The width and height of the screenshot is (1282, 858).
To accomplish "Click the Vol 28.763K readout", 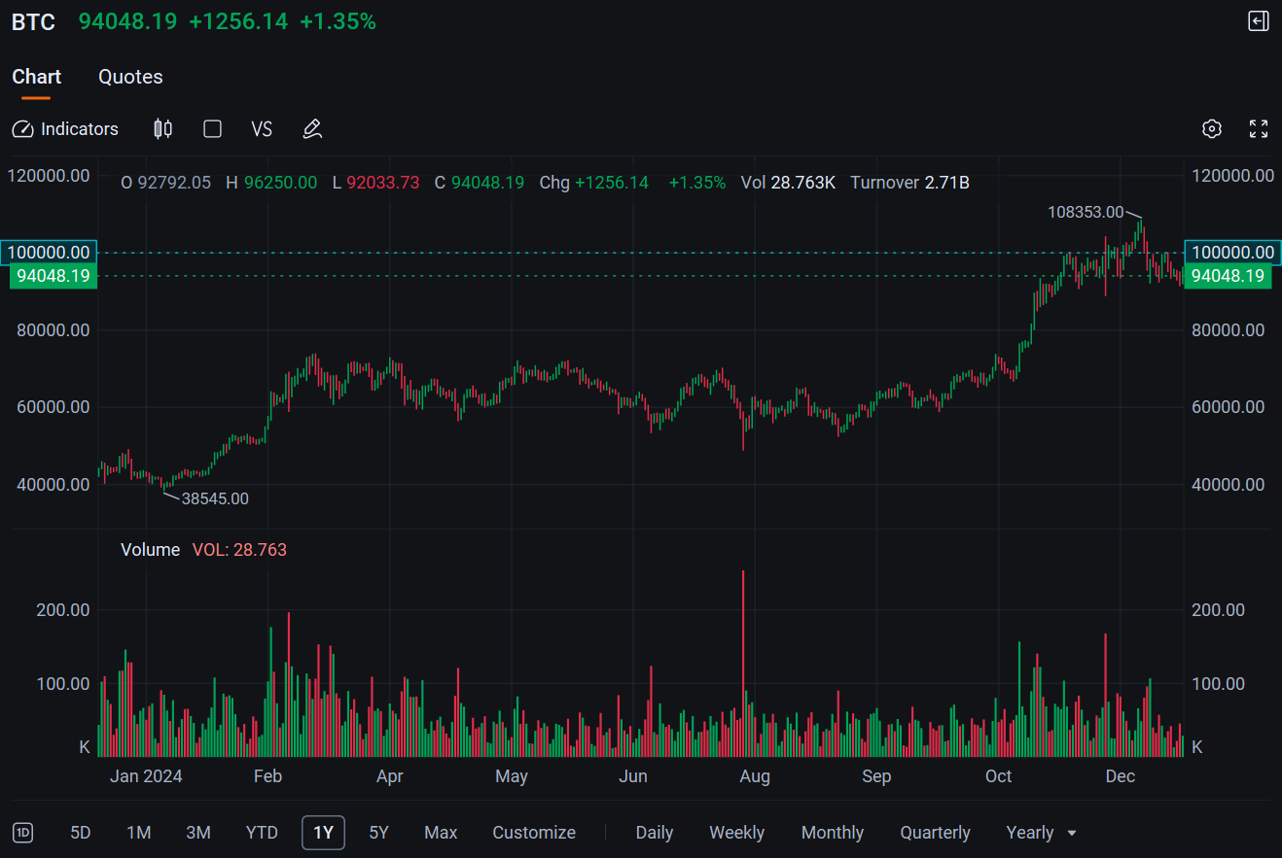I will (788, 183).
